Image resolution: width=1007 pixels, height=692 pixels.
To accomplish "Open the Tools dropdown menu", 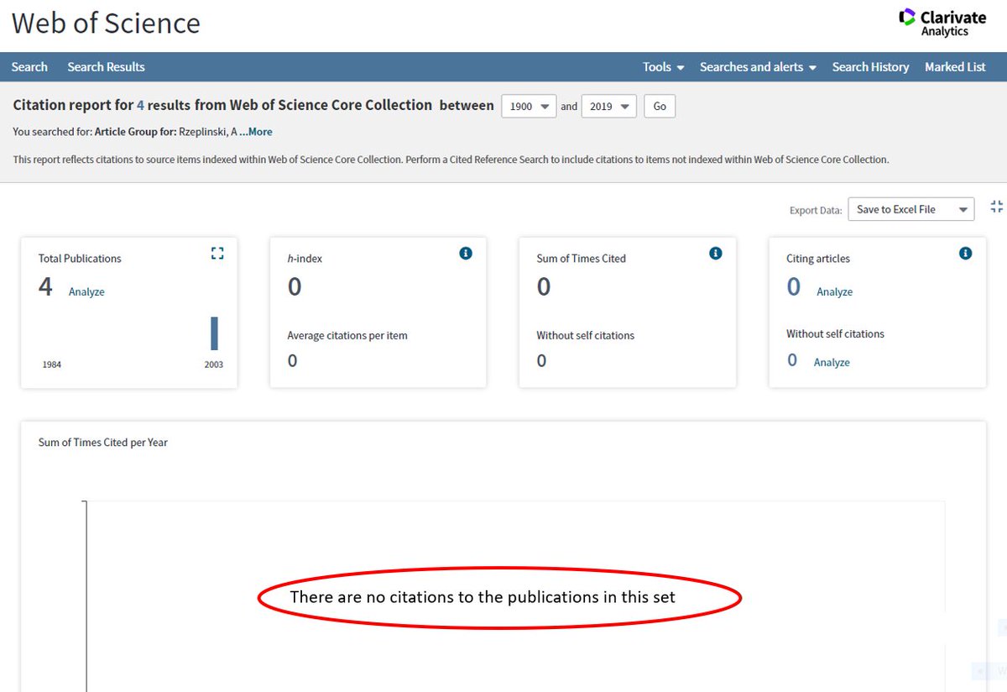I will click(663, 67).
